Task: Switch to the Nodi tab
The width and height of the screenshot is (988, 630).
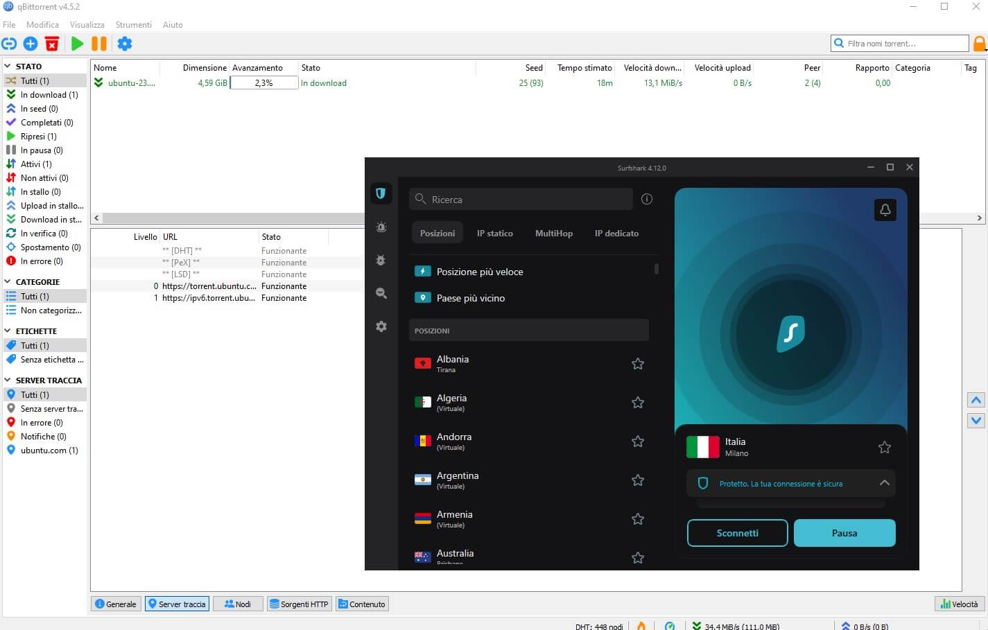Action: [x=238, y=604]
